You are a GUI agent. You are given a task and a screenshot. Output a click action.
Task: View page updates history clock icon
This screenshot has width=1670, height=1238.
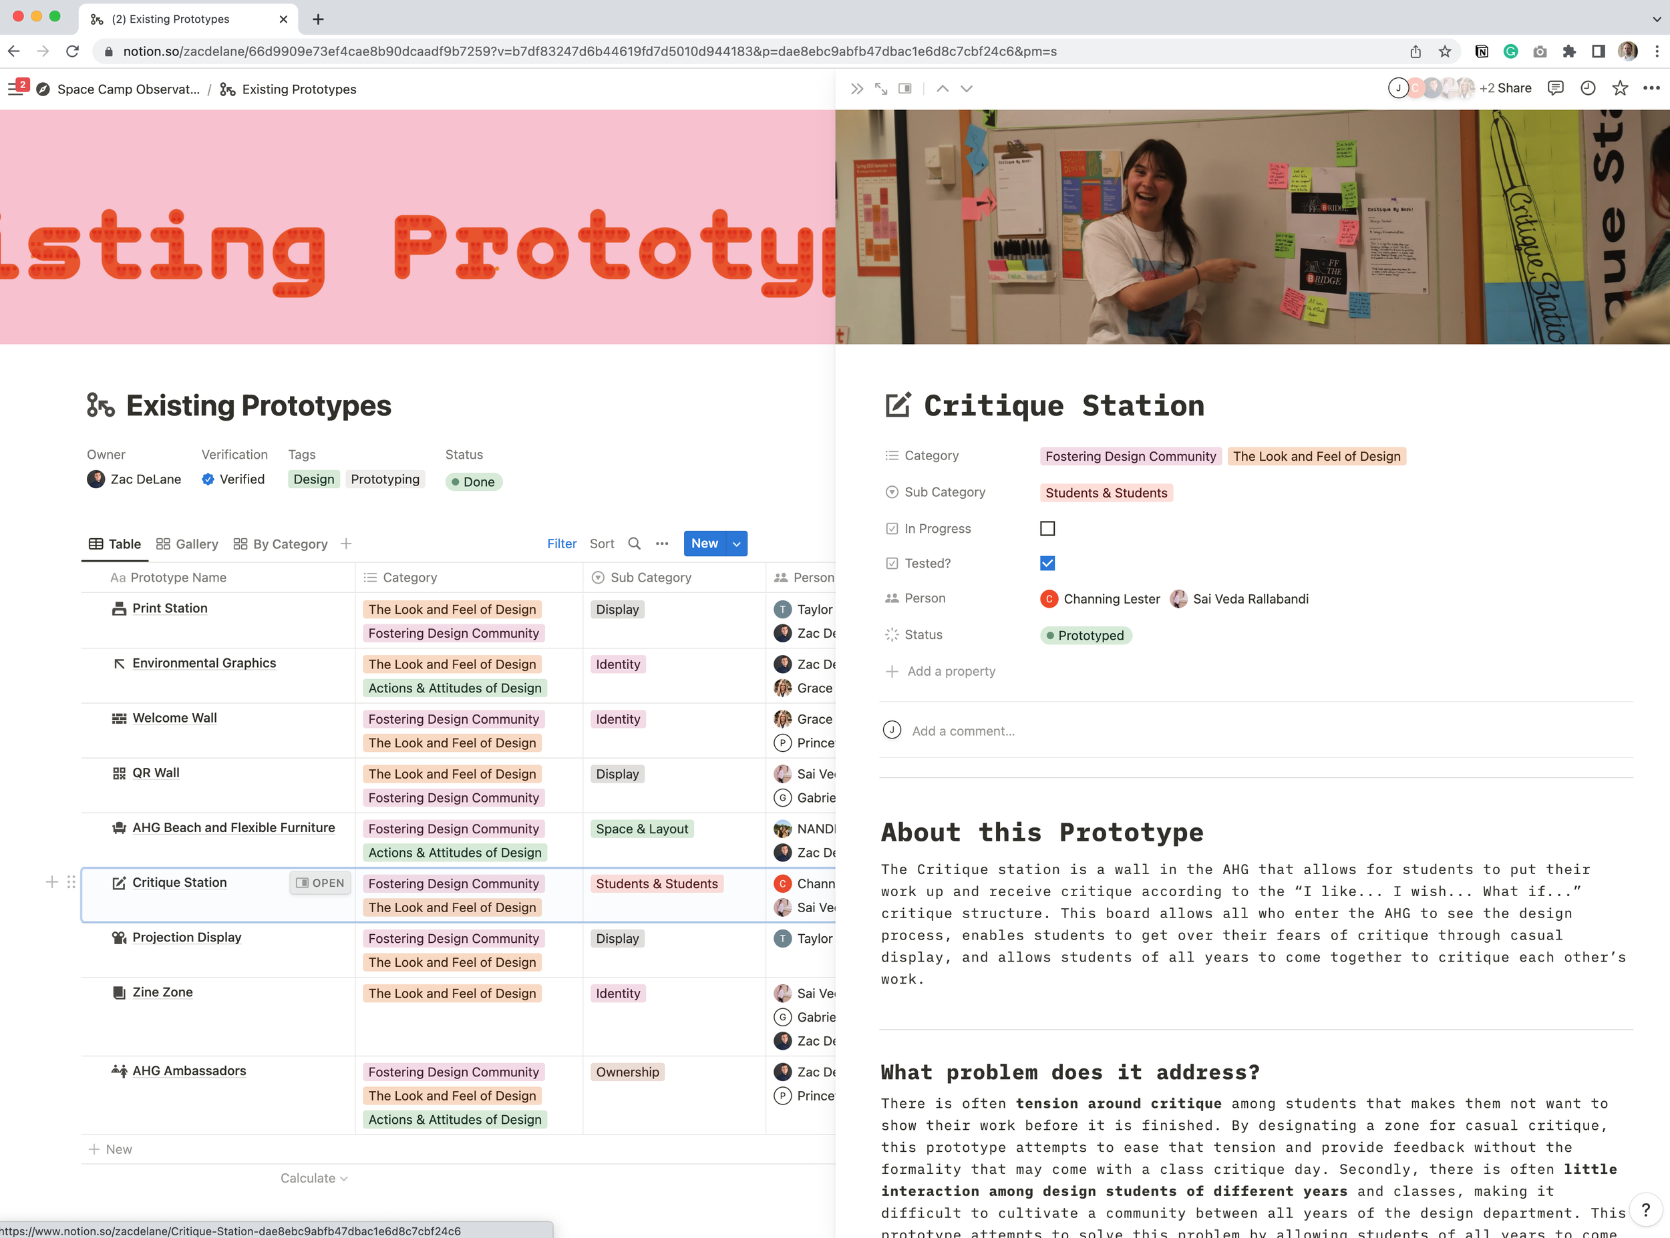point(1588,88)
